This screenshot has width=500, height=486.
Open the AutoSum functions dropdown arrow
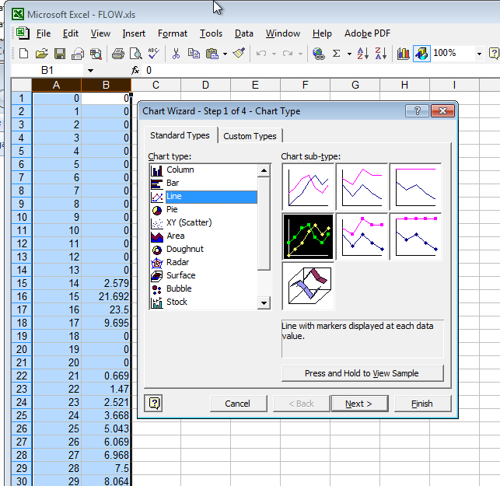(x=349, y=54)
